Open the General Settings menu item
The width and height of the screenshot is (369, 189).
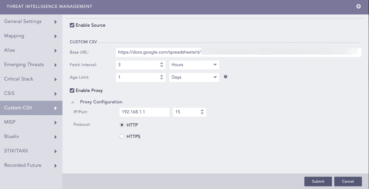click(x=23, y=21)
